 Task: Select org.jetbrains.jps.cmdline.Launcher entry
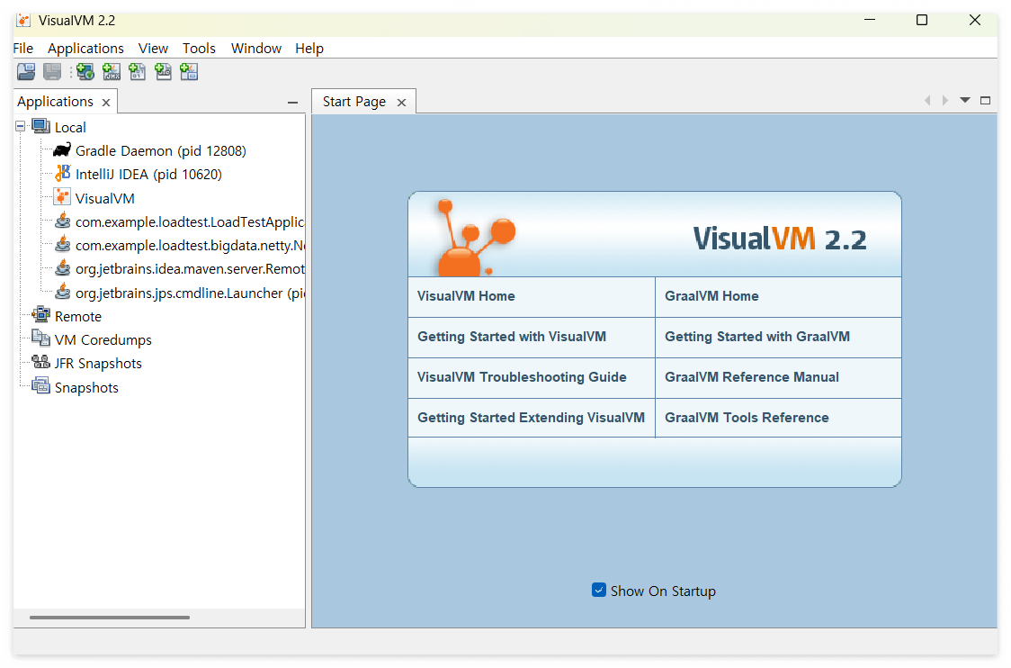pyautogui.click(x=190, y=293)
